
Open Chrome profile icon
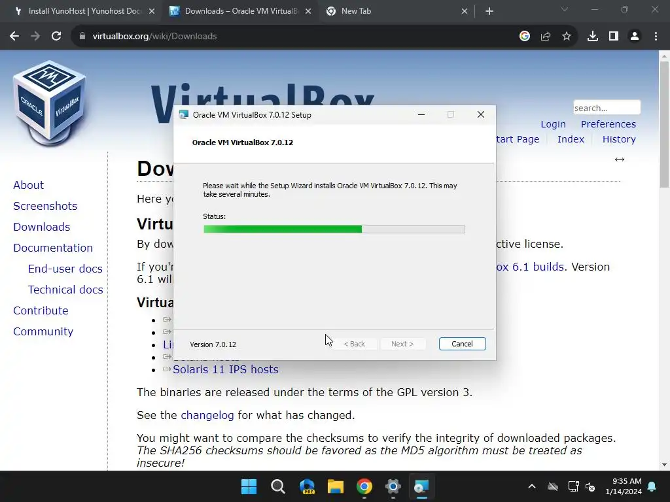pos(635,37)
